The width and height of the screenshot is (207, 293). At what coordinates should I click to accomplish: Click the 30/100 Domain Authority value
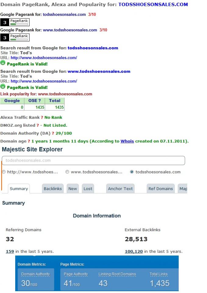click(x=29, y=283)
